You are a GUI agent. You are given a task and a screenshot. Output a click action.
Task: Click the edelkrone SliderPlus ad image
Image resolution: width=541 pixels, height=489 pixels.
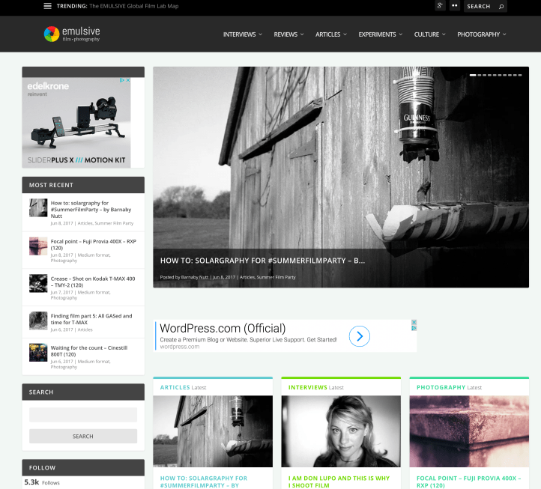(76, 123)
